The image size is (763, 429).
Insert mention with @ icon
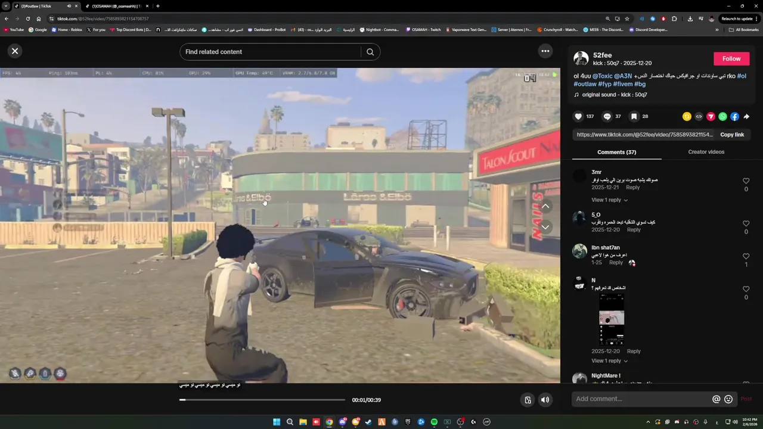point(716,399)
